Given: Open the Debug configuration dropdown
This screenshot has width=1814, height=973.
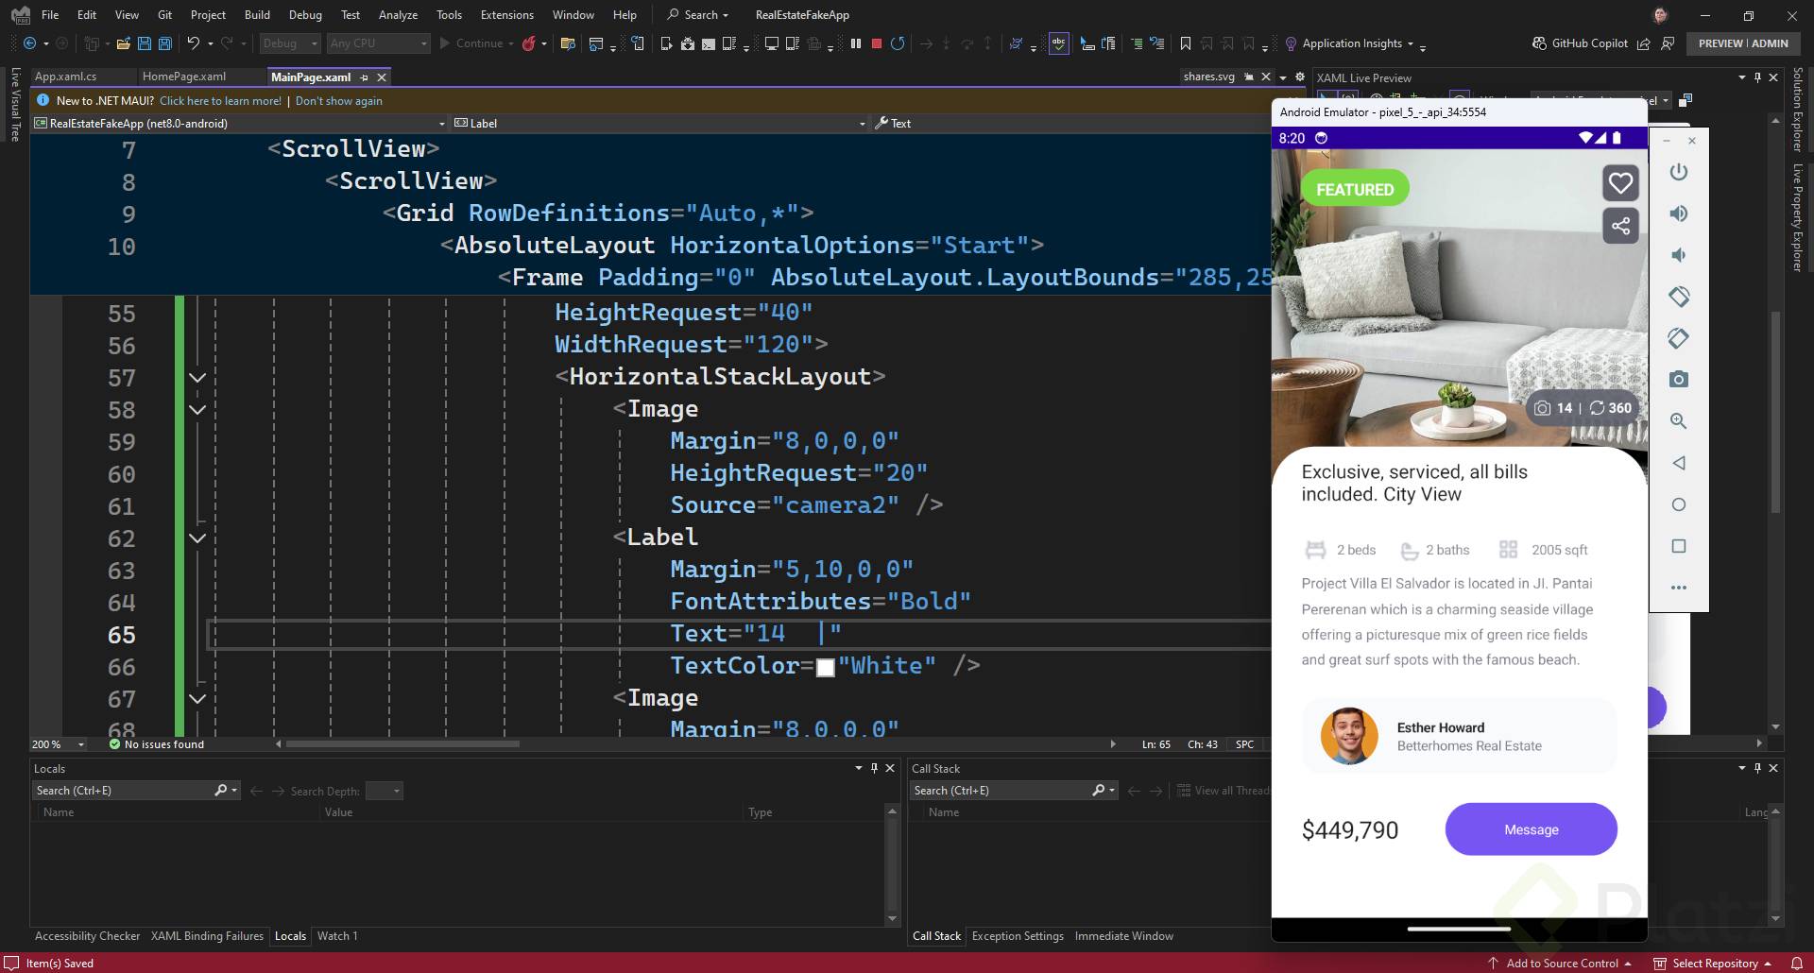Looking at the screenshot, I should 291,43.
